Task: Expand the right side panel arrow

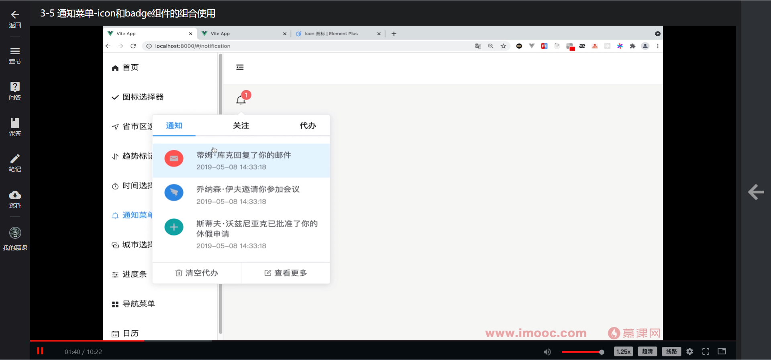Action: 756,192
